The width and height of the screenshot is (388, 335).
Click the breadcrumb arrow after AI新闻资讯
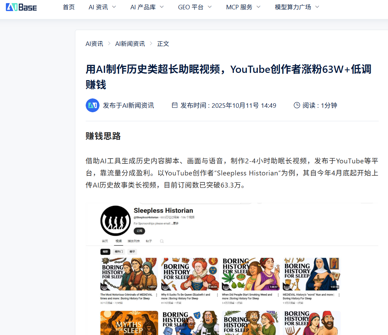pyautogui.click(x=151, y=44)
